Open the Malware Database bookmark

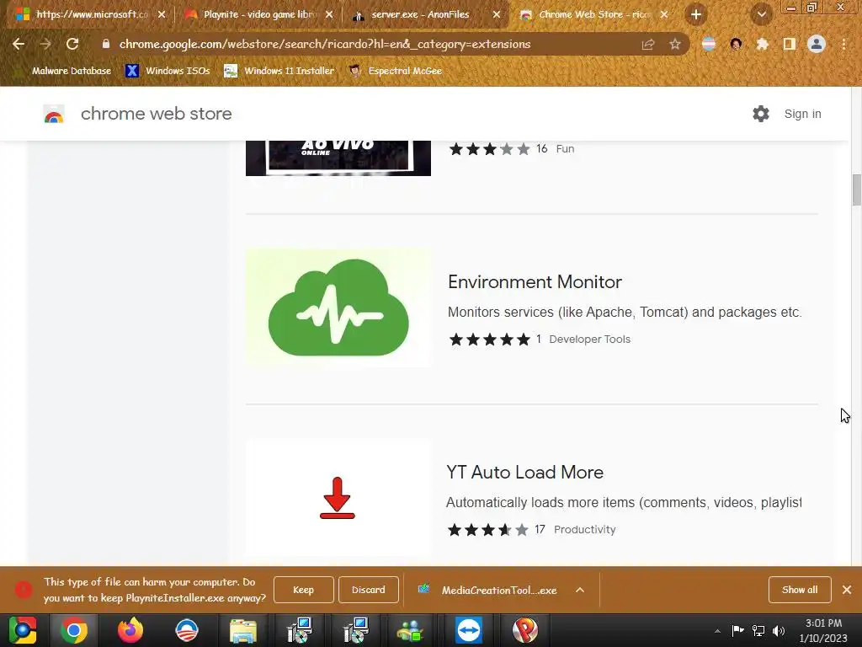point(64,71)
